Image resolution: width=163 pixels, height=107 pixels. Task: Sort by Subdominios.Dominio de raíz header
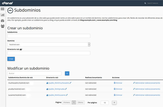(20, 77)
